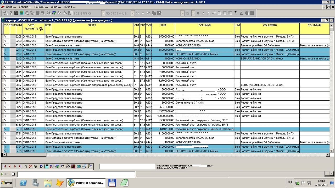Click the plus button left of command field
The image size is (335, 188).
coord(6,174)
